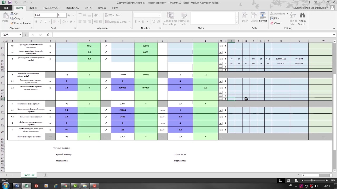Switch to Page Break Preview in status bar
The image size is (337, 189).
[297, 180]
